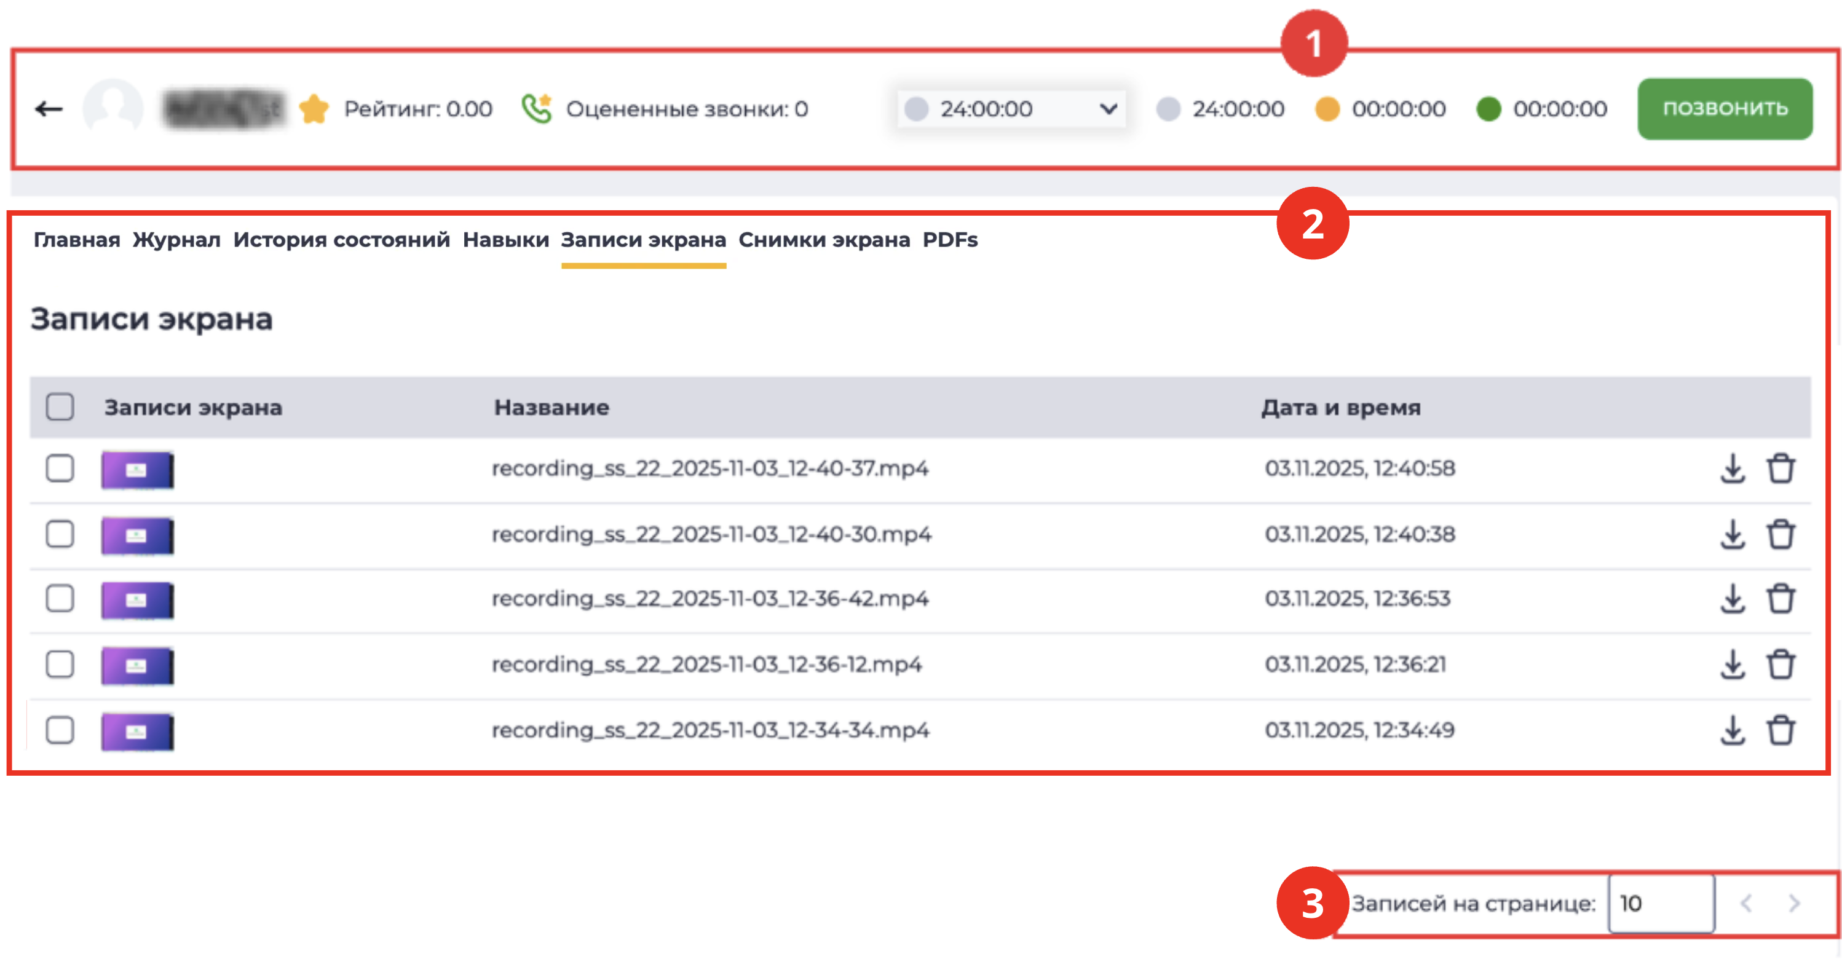
Task: Check the box for recording 12-34-34.mp4
Action: (x=60, y=730)
